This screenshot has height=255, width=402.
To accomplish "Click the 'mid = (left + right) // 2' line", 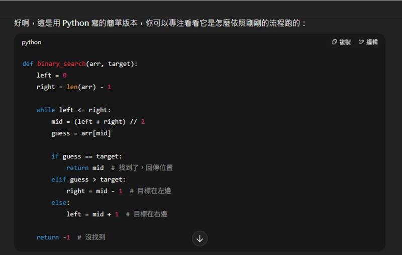I will (98, 122).
